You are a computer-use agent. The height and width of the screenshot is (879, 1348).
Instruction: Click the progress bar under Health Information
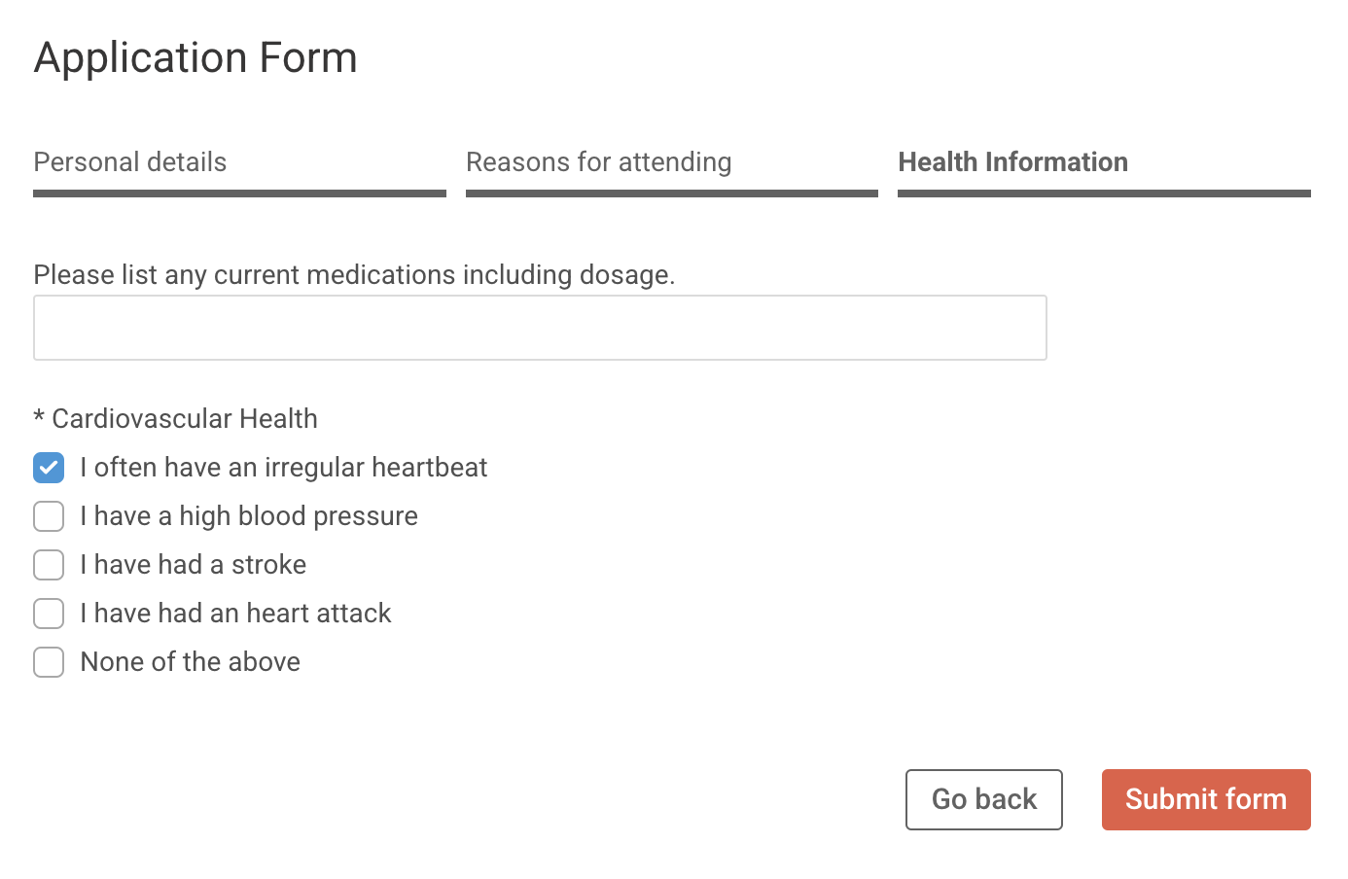click(x=1104, y=193)
